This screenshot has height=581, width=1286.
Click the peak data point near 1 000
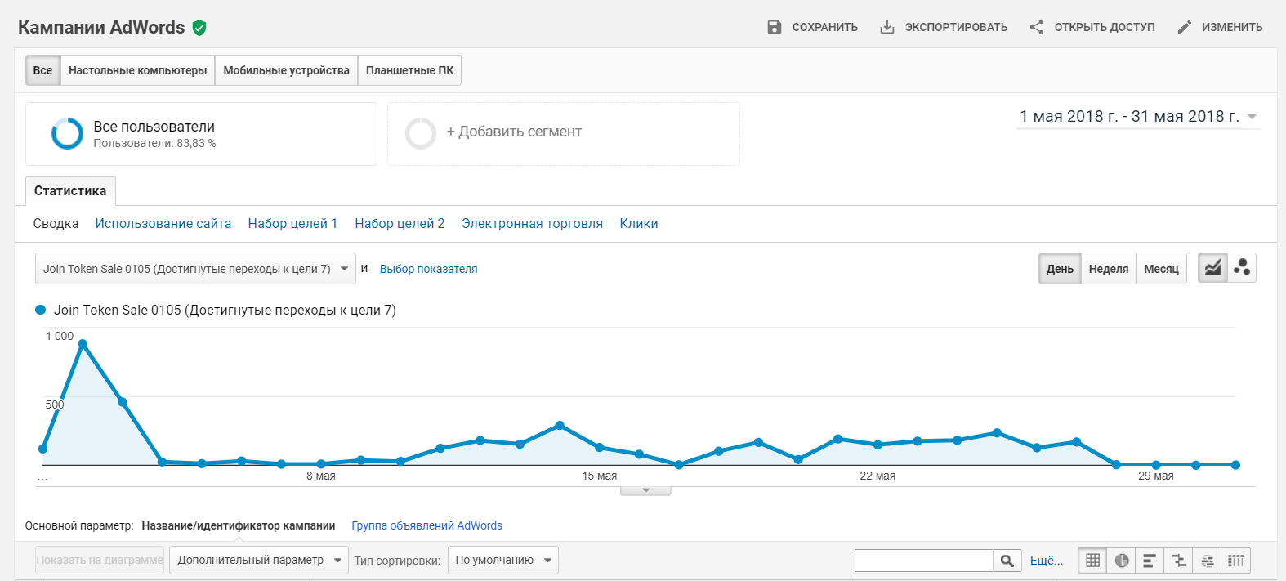click(83, 344)
